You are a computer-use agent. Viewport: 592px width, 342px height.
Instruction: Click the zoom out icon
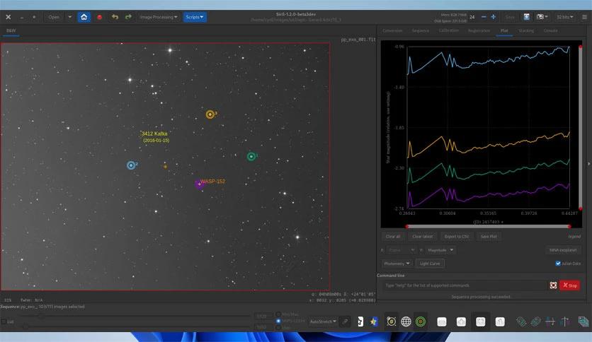click(442, 322)
